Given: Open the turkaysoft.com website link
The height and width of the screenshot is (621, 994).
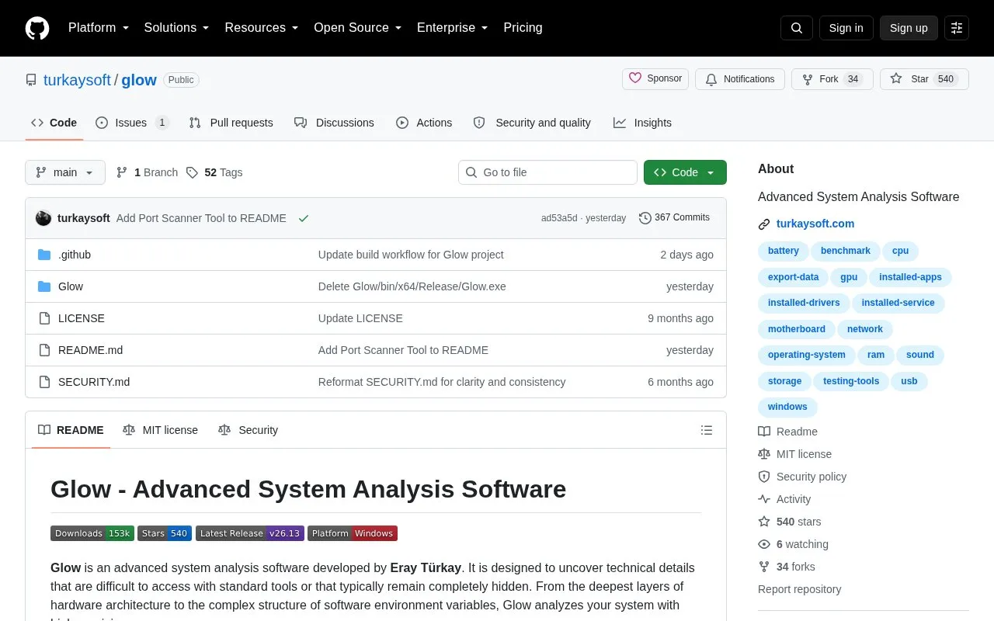Looking at the screenshot, I should pyautogui.click(x=815, y=224).
